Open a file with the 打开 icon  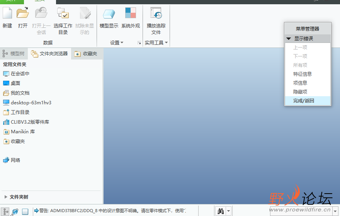pyautogui.click(x=23, y=13)
